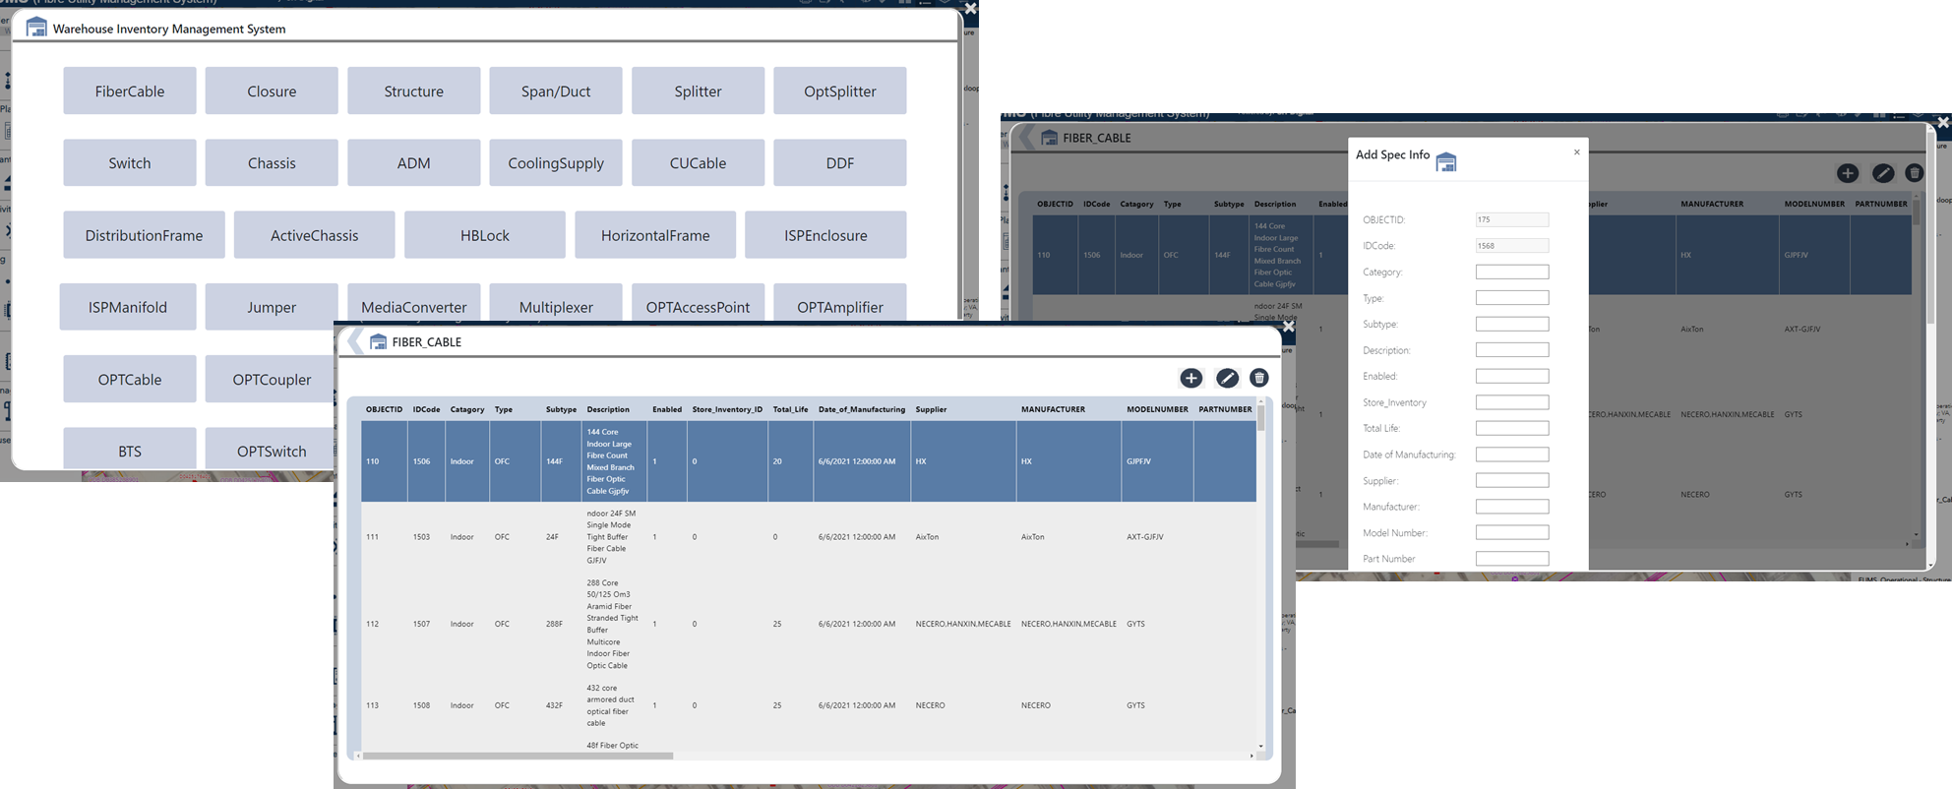The height and width of the screenshot is (789, 1952).
Task: Select the OPTCoupler category button
Action: [272, 379]
